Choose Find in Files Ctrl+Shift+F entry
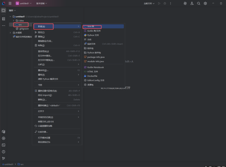226x167 pixels. point(57,56)
